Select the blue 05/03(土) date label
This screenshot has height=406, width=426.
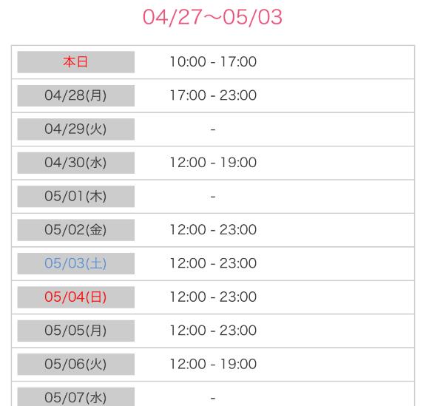(x=75, y=263)
